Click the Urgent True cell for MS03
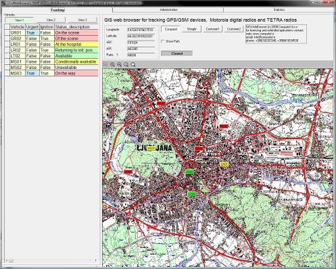The image size is (336, 269). coord(32,73)
